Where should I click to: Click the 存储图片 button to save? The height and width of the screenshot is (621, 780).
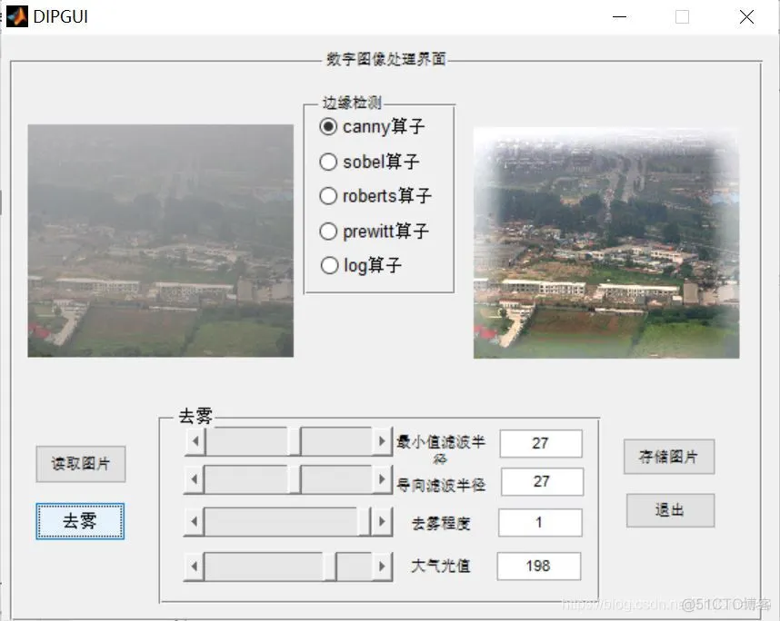[x=669, y=457]
